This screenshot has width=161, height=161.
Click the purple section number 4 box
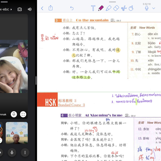(64, 115)
